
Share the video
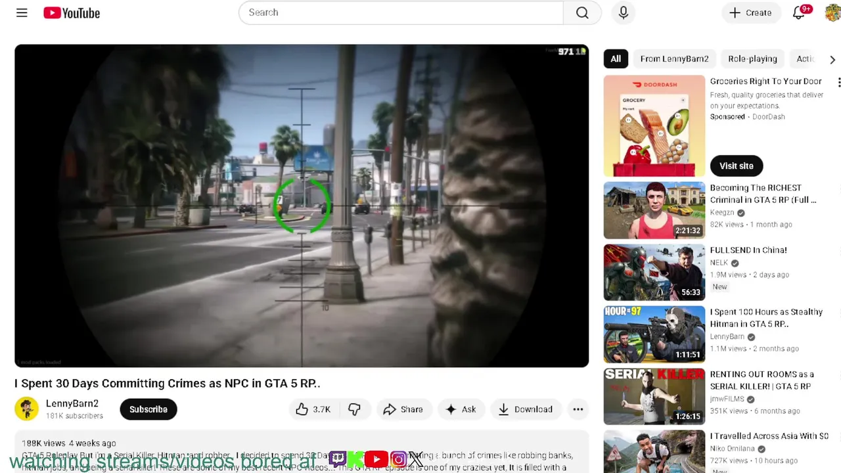pos(403,409)
